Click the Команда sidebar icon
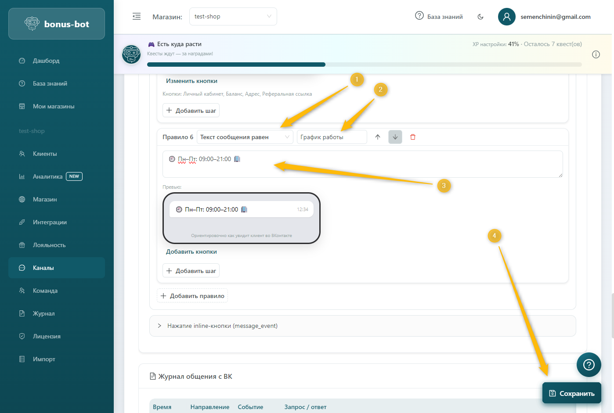Viewport: 614px width, 413px height. pyautogui.click(x=22, y=291)
